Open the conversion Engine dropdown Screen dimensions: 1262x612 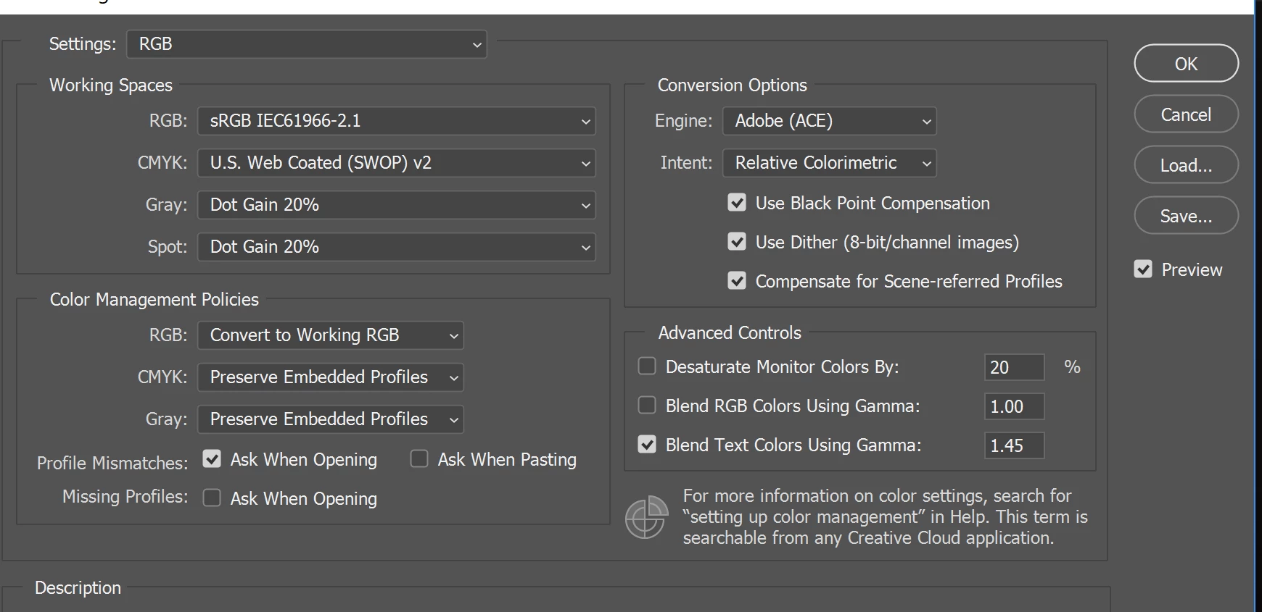(829, 121)
